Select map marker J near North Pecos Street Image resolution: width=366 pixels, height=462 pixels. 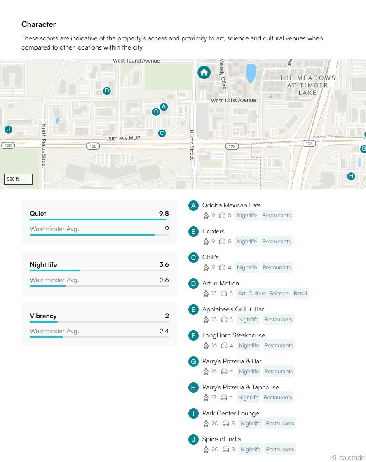(x=9, y=130)
